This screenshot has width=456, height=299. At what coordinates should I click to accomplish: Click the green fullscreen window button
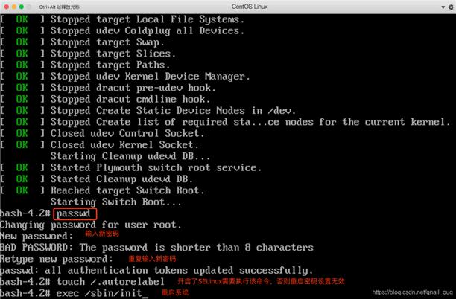[21, 7]
